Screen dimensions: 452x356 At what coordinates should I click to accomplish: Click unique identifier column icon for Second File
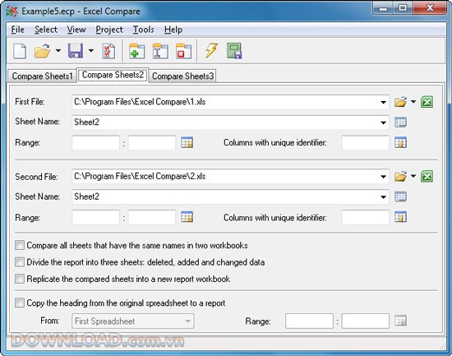point(400,217)
